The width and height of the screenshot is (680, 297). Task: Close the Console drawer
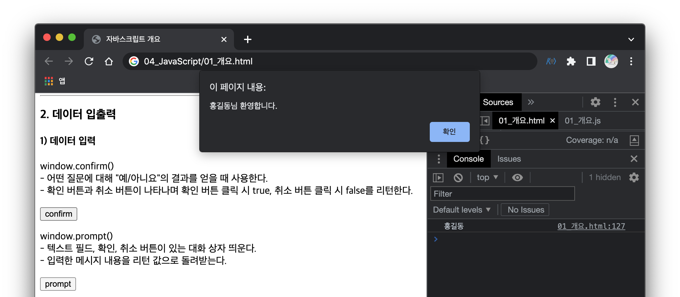[x=634, y=159]
